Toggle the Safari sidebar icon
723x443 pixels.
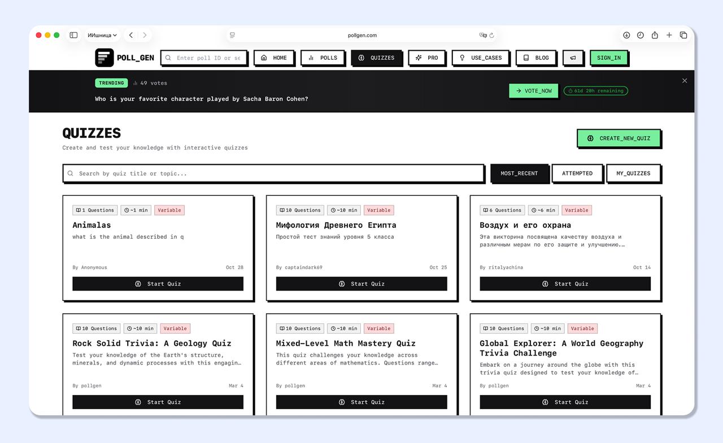pos(73,35)
